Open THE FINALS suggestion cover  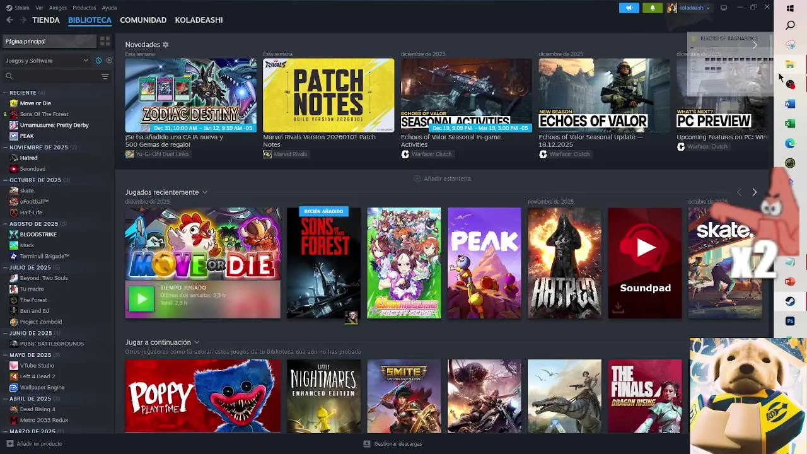[645, 396]
